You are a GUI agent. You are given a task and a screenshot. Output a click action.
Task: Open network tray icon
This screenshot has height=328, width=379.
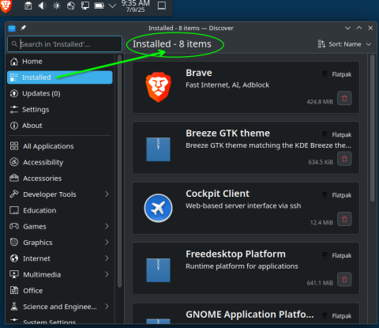pyautogui.click(x=71, y=6)
